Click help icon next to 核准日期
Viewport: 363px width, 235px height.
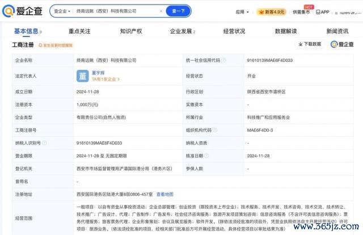pos(206,156)
